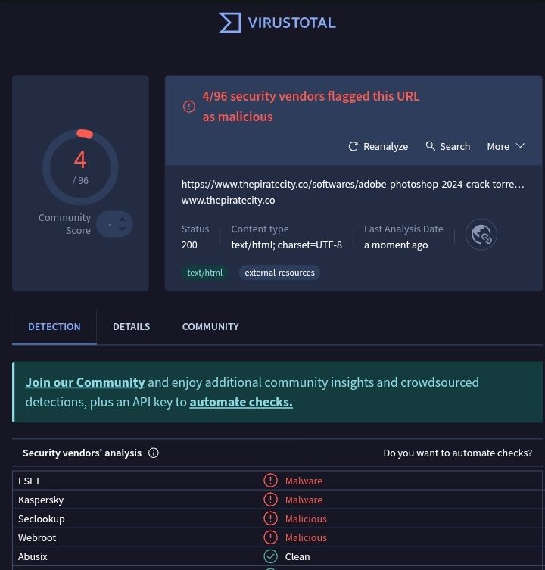The width and height of the screenshot is (545, 570).
Task: Click the VirusTotal sigma logo icon
Action: (230, 23)
